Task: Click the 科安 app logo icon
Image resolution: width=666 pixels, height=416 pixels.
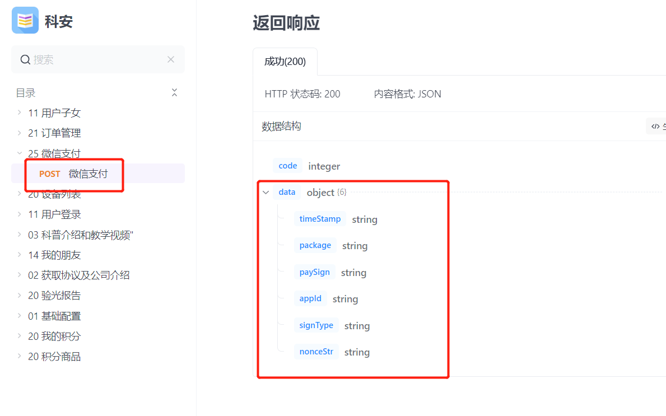Action: [x=25, y=20]
